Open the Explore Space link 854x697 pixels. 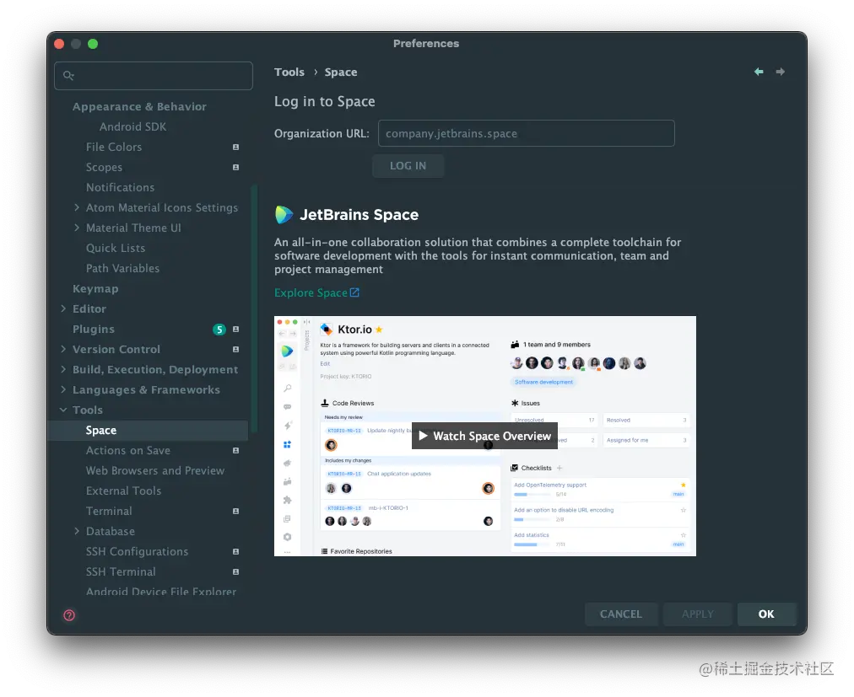tap(311, 292)
